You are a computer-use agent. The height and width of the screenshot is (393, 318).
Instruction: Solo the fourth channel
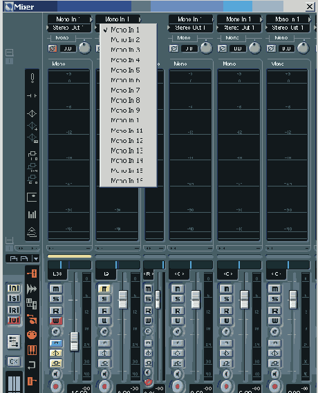point(178,299)
